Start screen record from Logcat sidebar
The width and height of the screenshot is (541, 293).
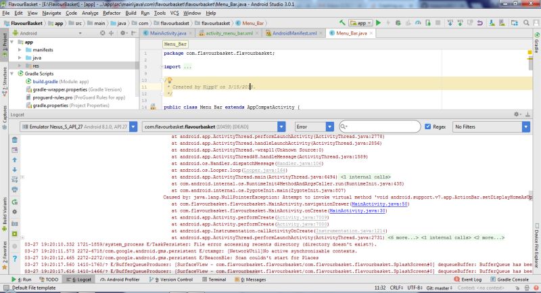(14, 233)
